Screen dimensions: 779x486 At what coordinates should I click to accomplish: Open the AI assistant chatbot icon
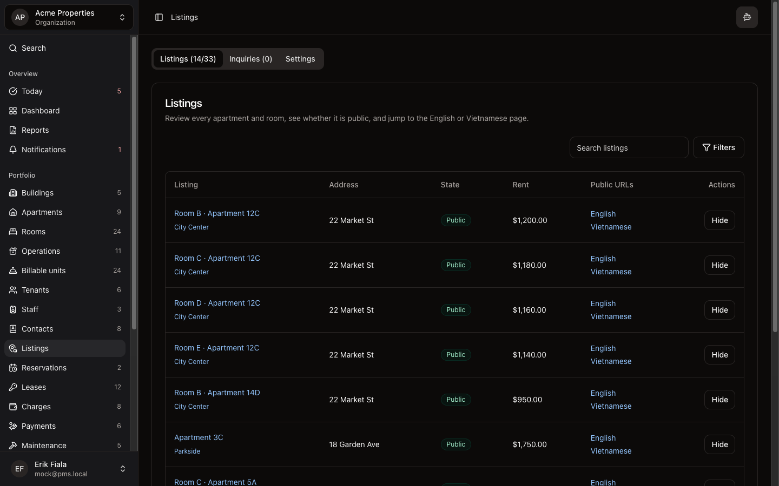click(x=747, y=17)
